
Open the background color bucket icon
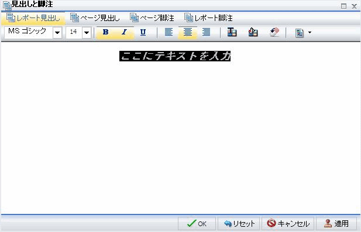[x=253, y=32]
